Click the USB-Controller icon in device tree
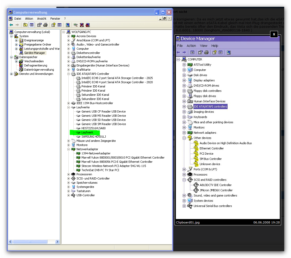This screenshot has width=291, height=258. (x=73, y=195)
